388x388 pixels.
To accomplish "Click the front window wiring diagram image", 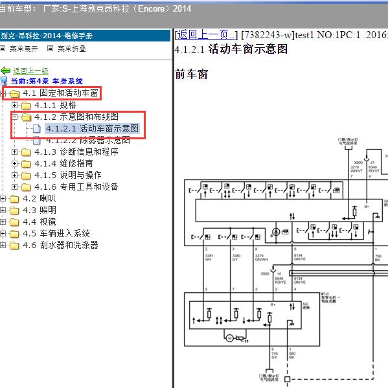I will point(286,262).
